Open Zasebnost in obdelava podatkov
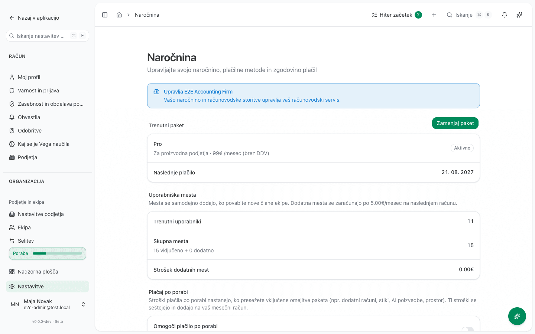 [x=48, y=104]
